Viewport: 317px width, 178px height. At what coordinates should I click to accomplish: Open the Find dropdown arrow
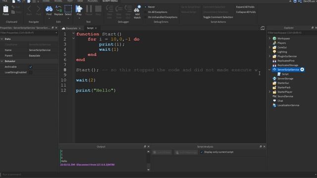tap(49, 18)
